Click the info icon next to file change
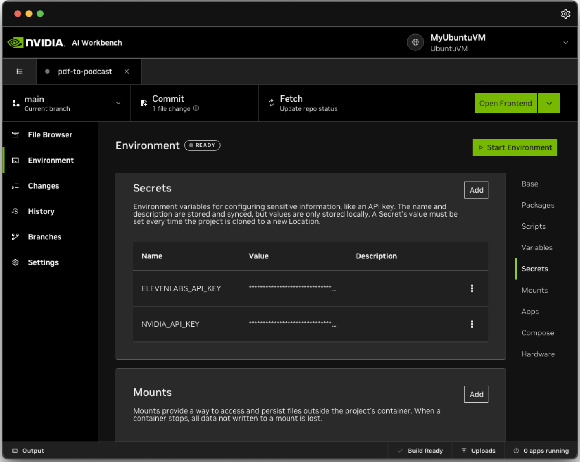 (196, 108)
